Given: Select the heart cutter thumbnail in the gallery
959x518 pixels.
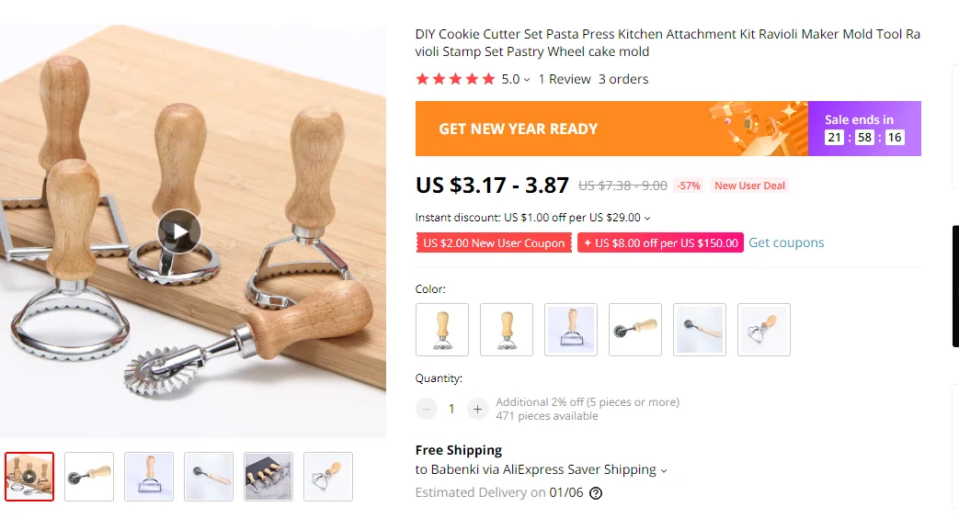Looking at the screenshot, I should tap(328, 477).
